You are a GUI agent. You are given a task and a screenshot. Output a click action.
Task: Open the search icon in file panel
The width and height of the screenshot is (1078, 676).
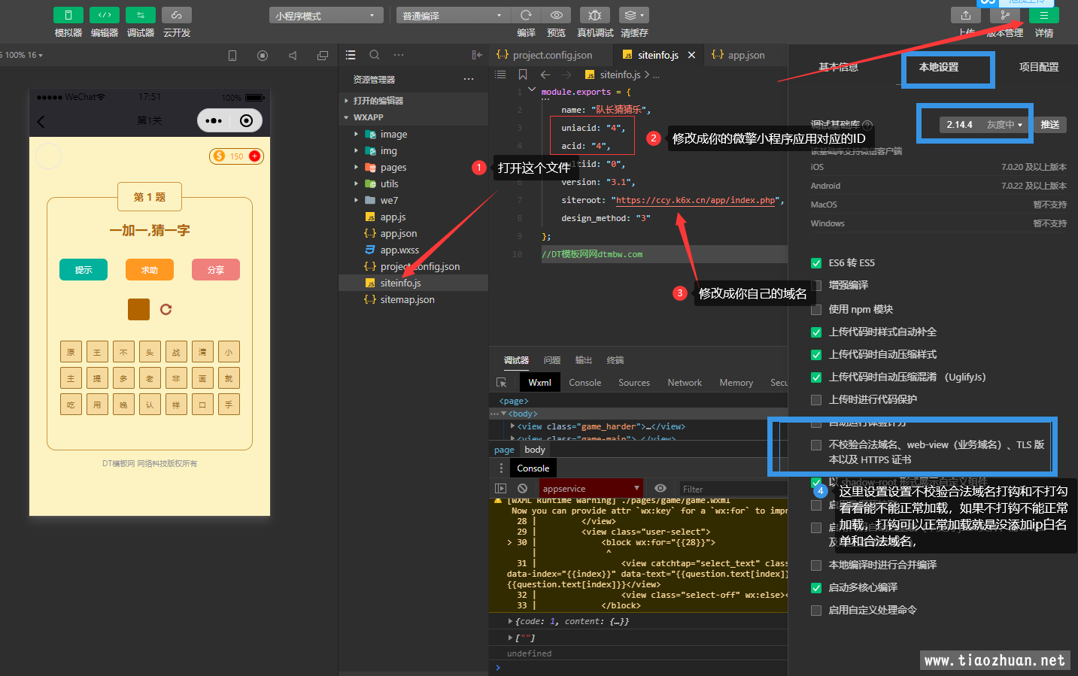(374, 55)
